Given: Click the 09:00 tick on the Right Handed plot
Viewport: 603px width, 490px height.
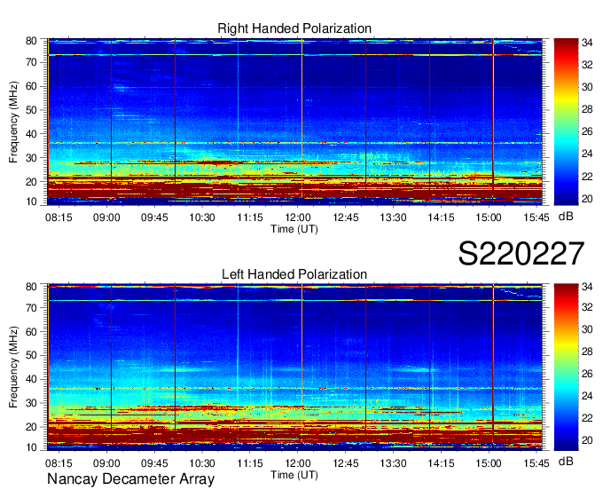Looking at the screenshot, I should [106, 217].
